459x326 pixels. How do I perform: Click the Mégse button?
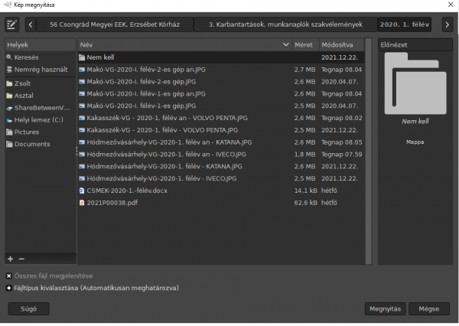tap(429, 308)
